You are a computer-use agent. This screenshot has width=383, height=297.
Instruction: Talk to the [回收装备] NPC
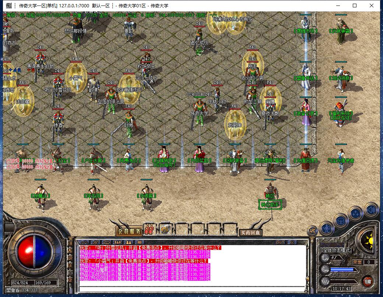click(x=235, y=160)
